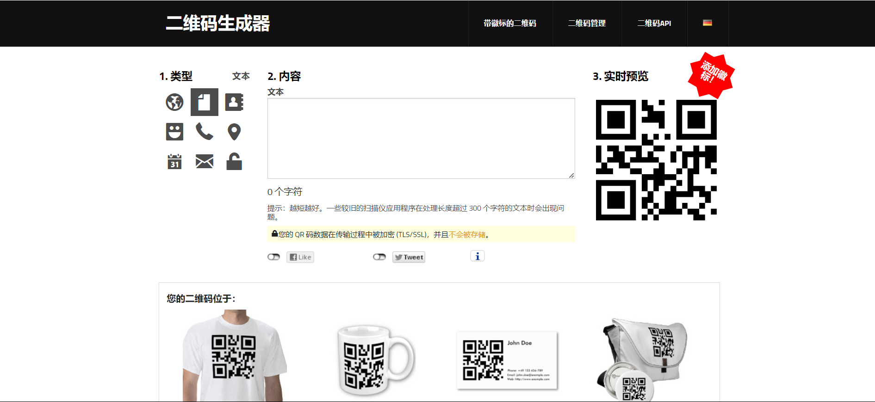Pick the SMS smiley message icon
This screenshot has width=875, height=402.
(x=174, y=132)
